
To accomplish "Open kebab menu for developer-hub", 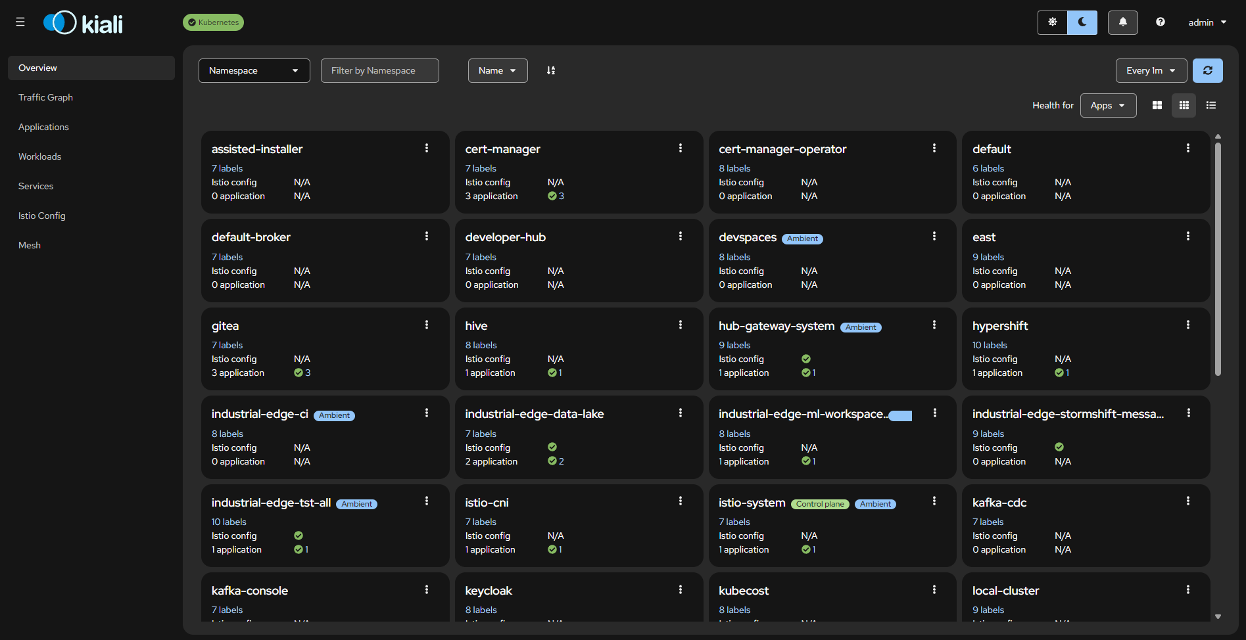I will [681, 236].
